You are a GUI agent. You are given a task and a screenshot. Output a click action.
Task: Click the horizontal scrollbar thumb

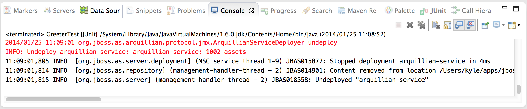53,99
